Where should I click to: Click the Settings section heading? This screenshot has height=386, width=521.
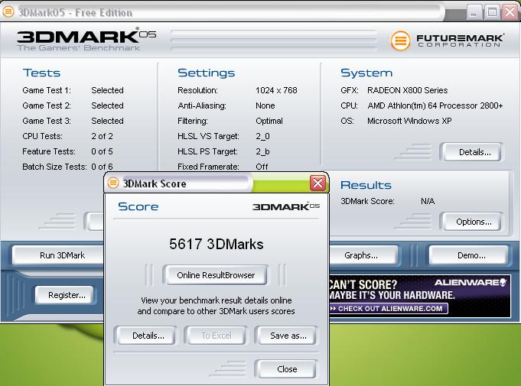click(x=207, y=73)
